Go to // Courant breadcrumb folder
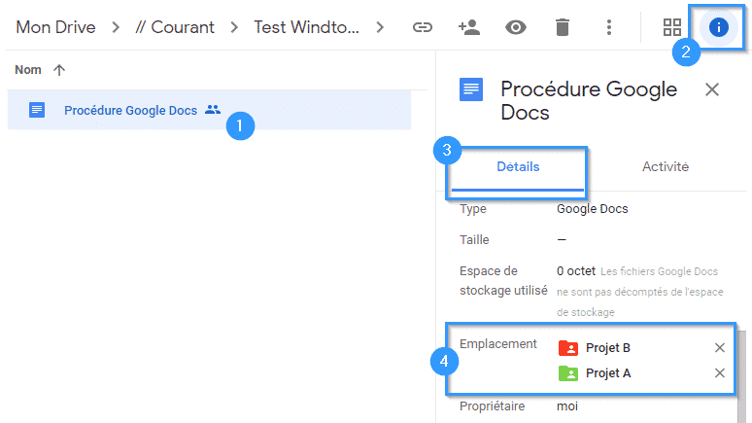The image size is (752, 423). tap(175, 27)
